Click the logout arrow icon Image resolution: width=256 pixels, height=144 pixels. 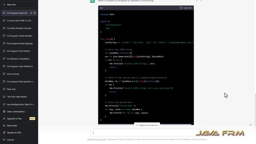click(x=4, y=140)
